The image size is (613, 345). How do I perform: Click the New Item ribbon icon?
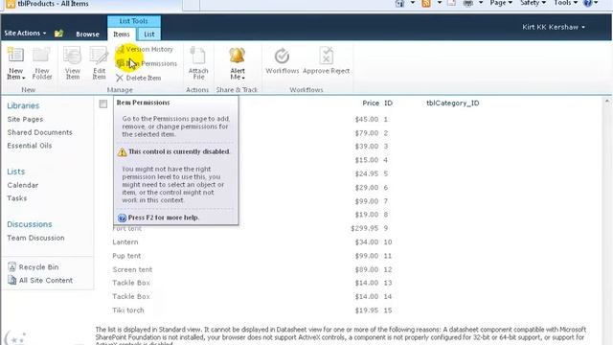[15, 55]
